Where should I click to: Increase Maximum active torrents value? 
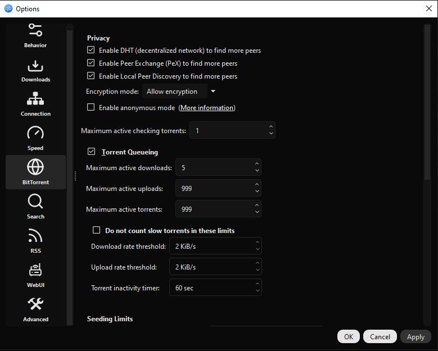[257, 205]
